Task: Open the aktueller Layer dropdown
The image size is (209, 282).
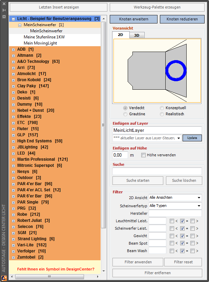Action: tap(147, 138)
